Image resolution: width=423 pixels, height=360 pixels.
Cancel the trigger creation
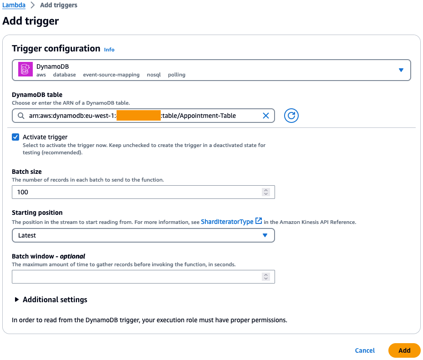(364, 350)
